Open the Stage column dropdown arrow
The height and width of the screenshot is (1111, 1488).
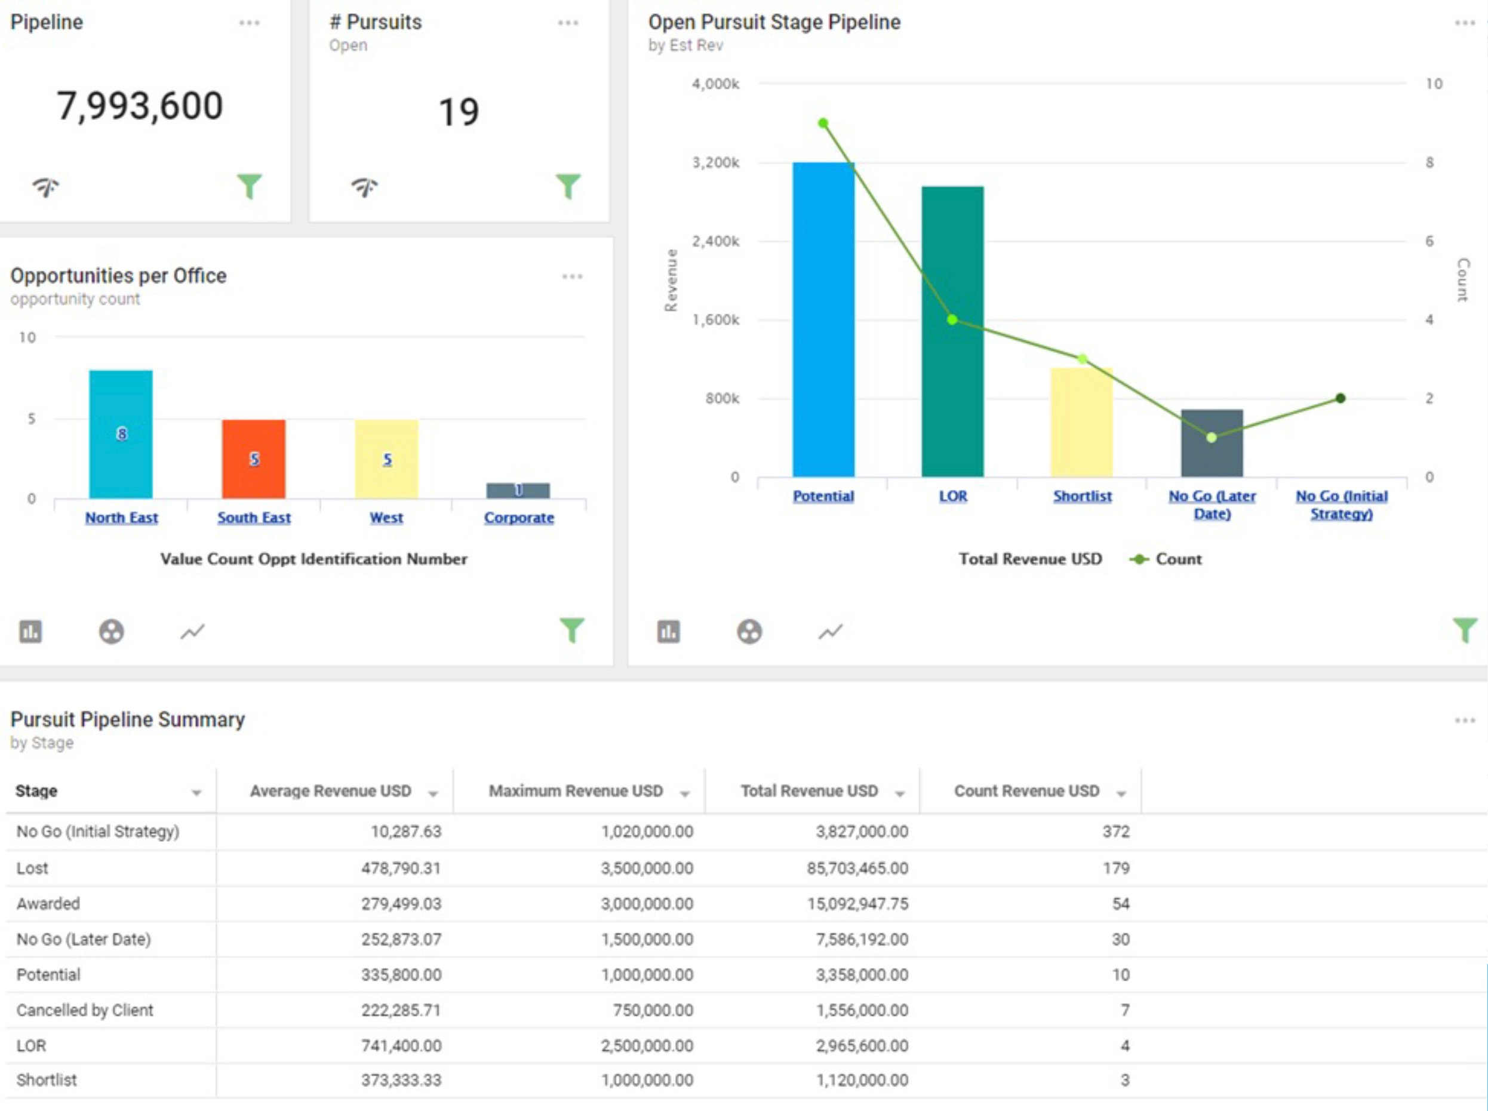[x=196, y=793]
